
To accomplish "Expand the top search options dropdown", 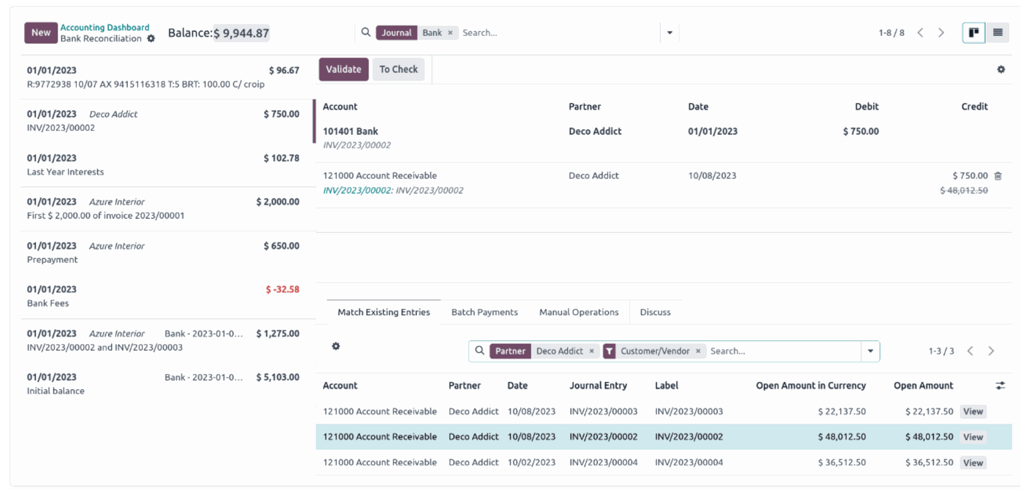I will point(669,33).
